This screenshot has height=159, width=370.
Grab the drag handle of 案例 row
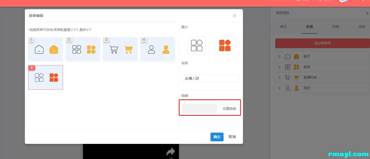click(279, 67)
